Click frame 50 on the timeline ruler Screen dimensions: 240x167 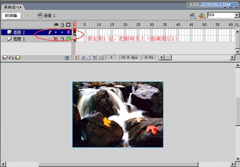tap(204, 25)
